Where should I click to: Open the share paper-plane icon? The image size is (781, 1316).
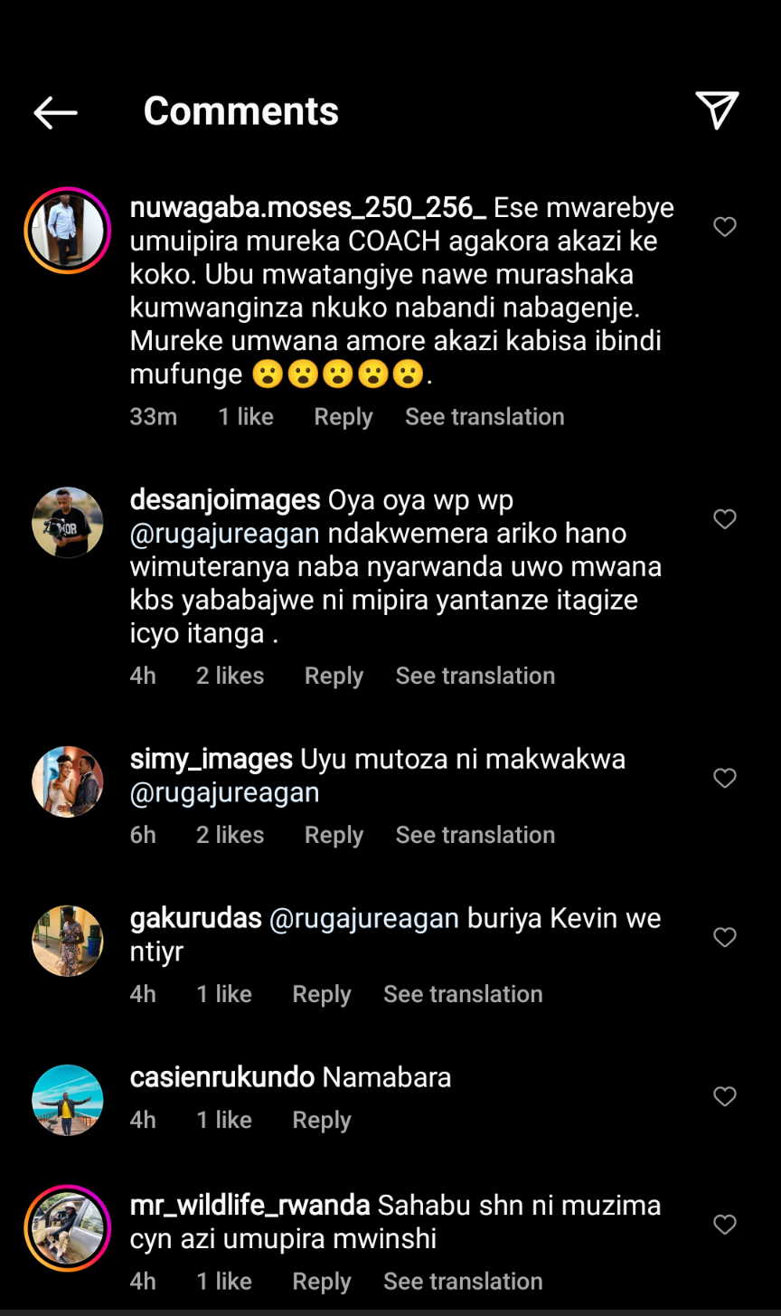pyautogui.click(x=717, y=110)
